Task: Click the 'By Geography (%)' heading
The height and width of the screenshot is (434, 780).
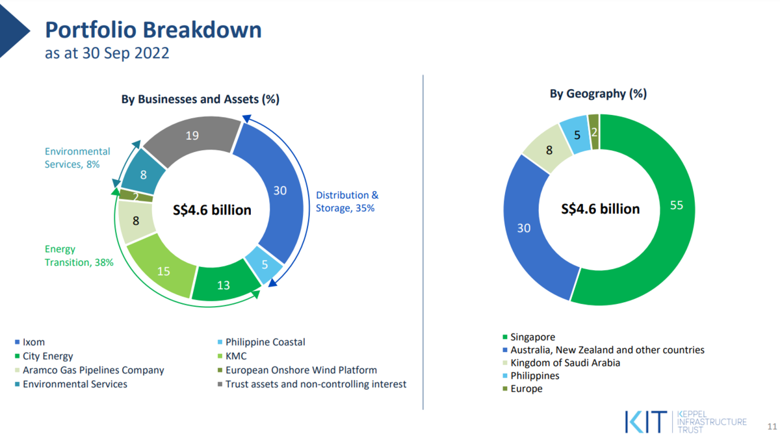Action: click(x=598, y=94)
